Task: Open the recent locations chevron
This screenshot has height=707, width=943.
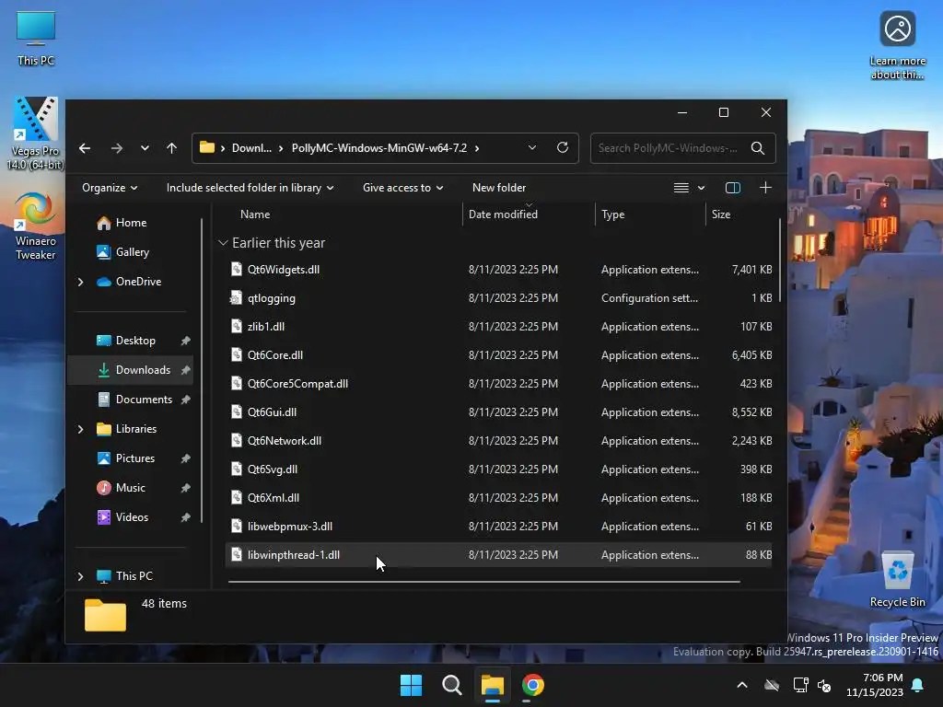Action: click(145, 148)
